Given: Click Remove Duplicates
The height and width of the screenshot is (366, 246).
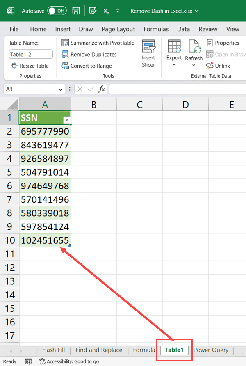Looking at the screenshot, I should tap(89, 54).
